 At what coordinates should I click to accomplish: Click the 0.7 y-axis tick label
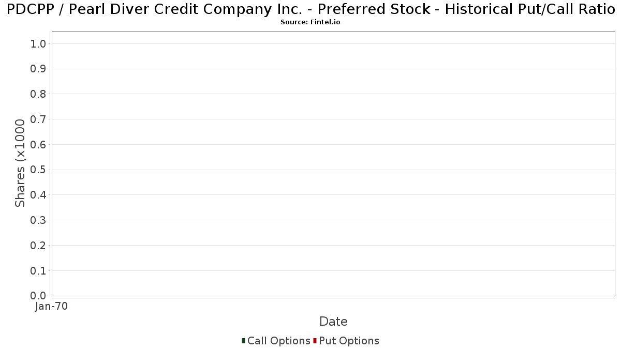point(38,119)
